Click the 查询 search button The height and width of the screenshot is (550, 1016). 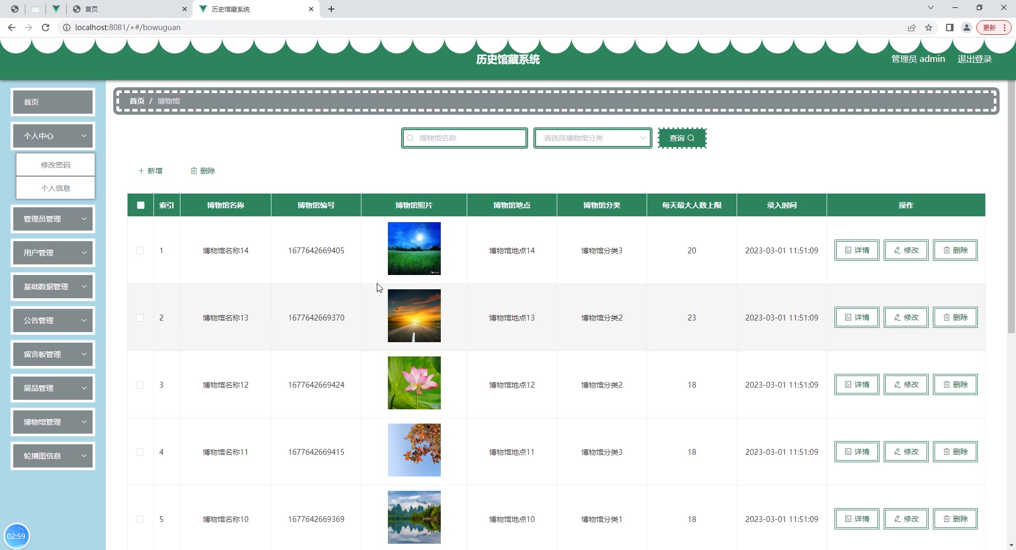click(682, 138)
